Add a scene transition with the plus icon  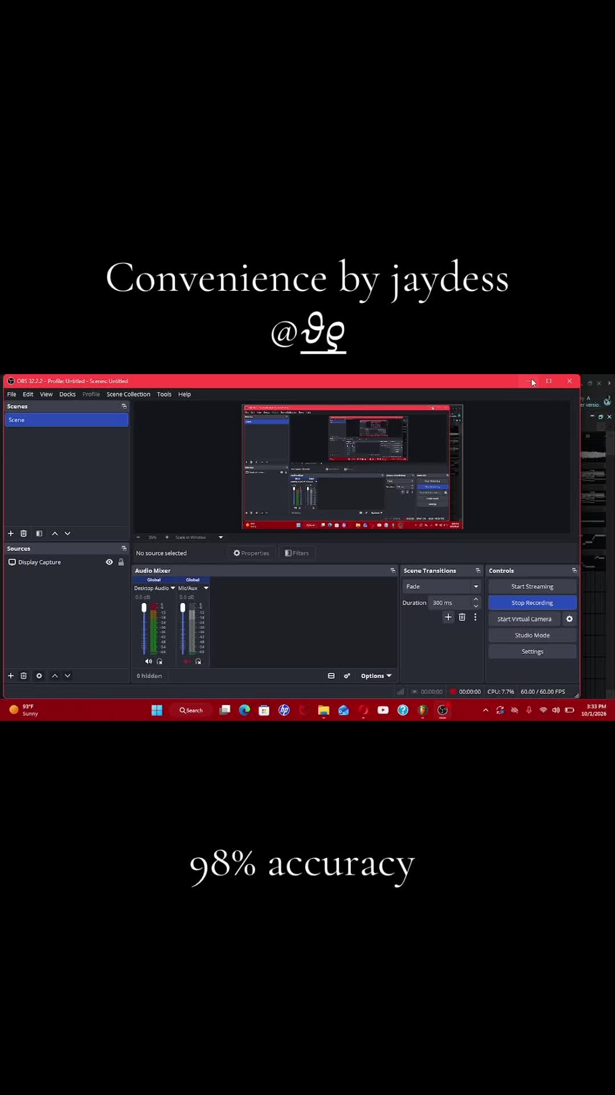pyautogui.click(x=448, y=617)
